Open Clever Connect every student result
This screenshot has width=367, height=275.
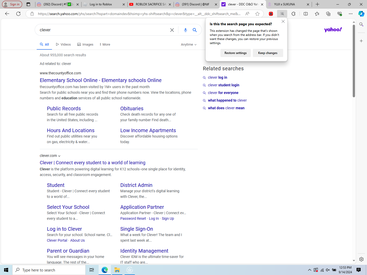tap(93, 163)
